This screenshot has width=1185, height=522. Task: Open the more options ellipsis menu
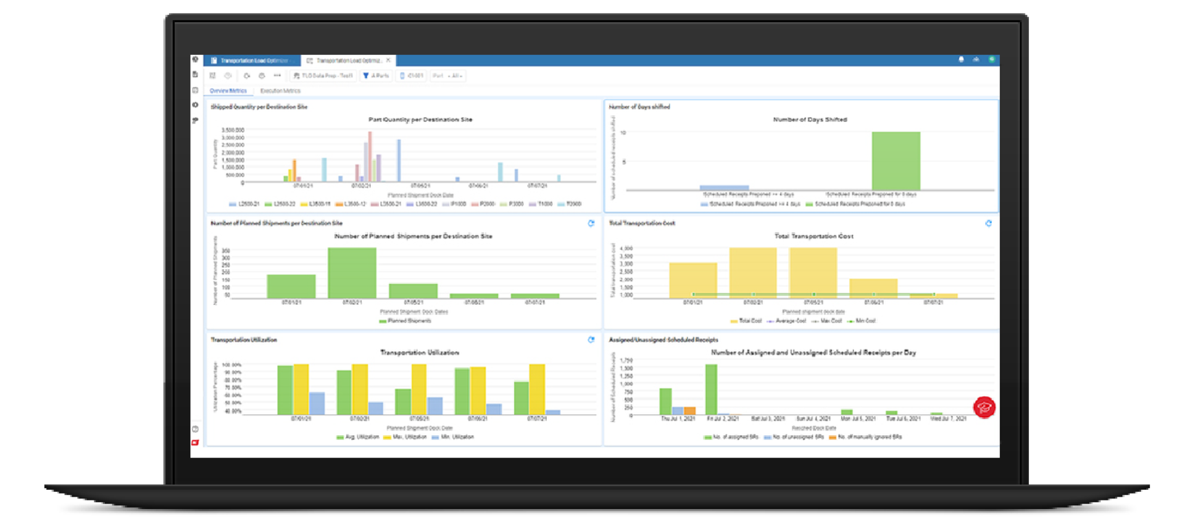click(277, 76)
